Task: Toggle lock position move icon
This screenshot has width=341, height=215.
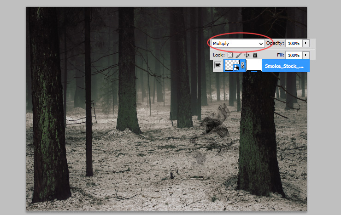Action: (247, 55)
